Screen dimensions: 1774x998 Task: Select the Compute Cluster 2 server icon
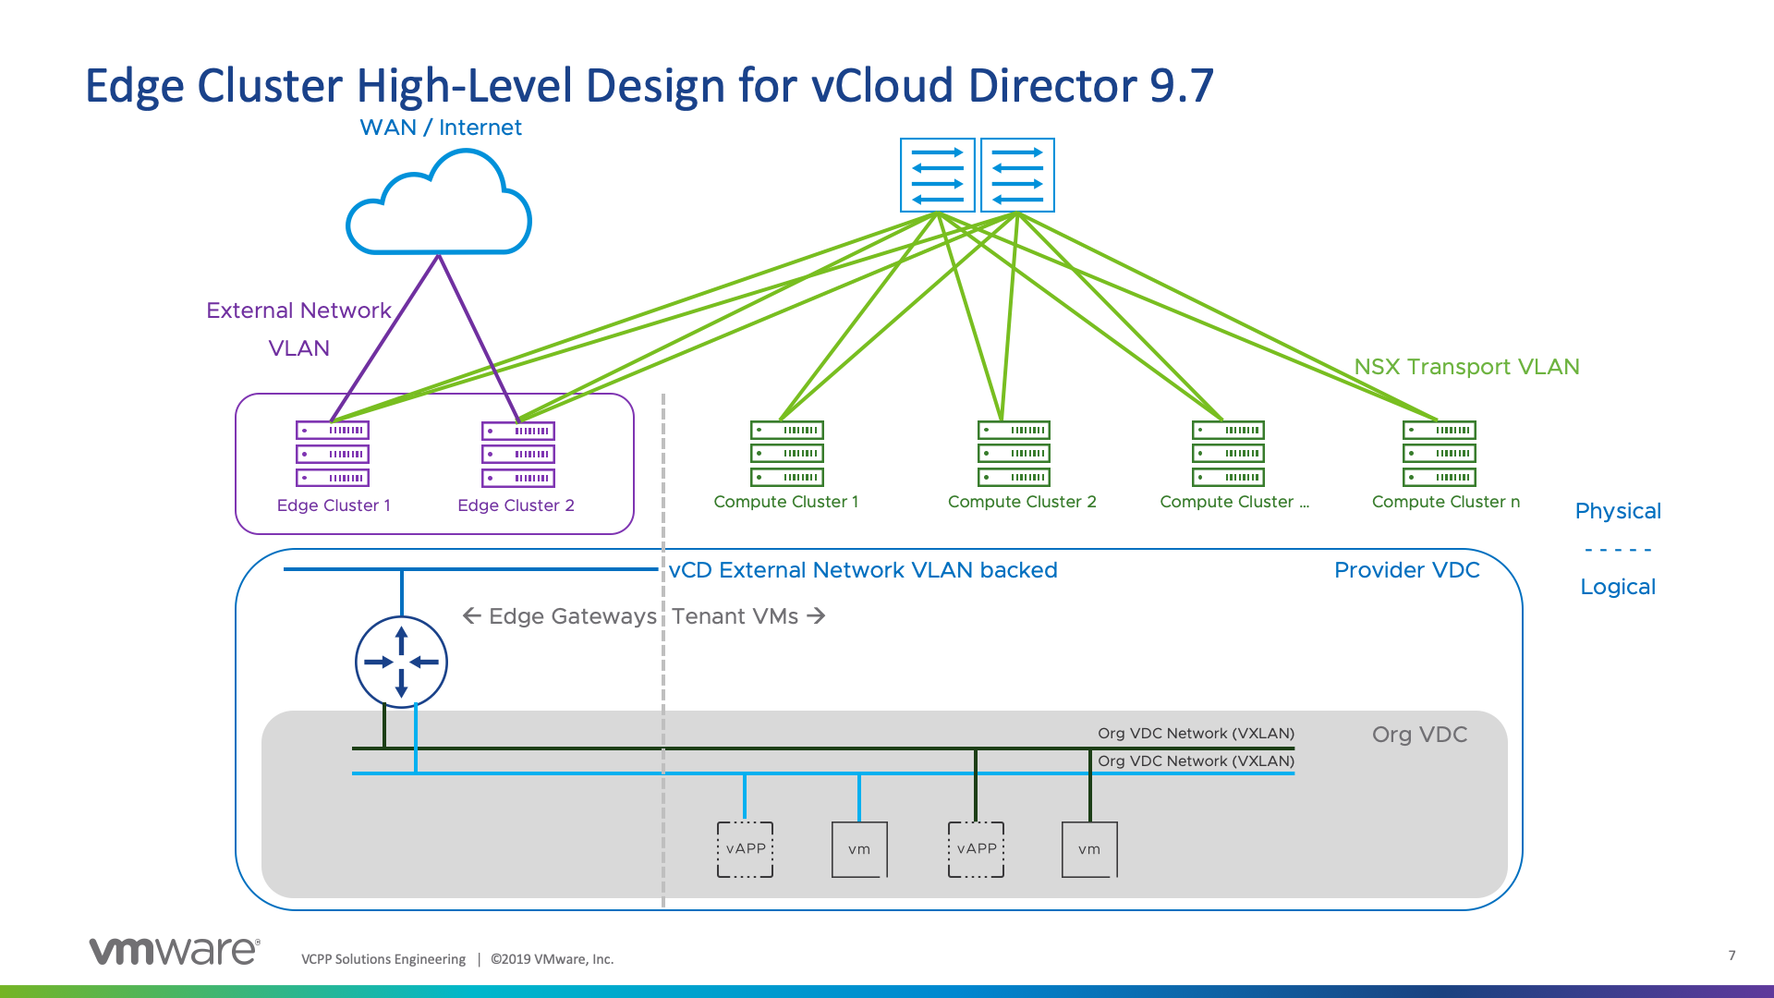pyautogui.click(x=1014, y=454)
